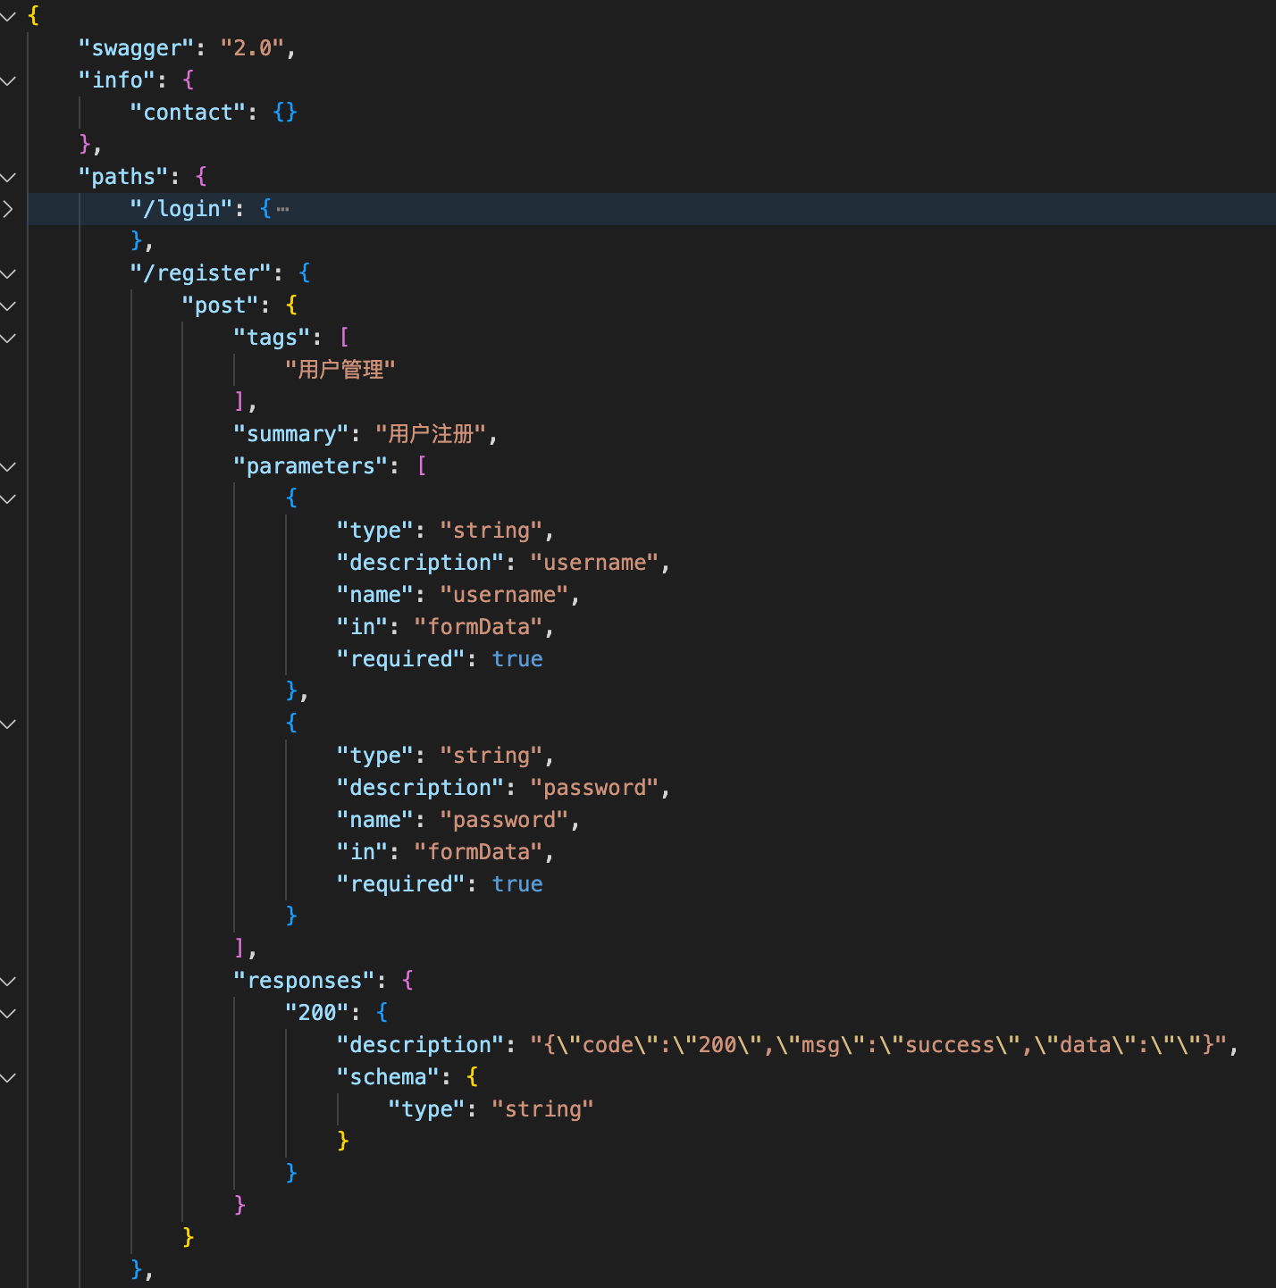Image resolution: width=1276 pixels, height=1288 pixels.
Task: Click the "用户管理" tag string
Action: 340,370
